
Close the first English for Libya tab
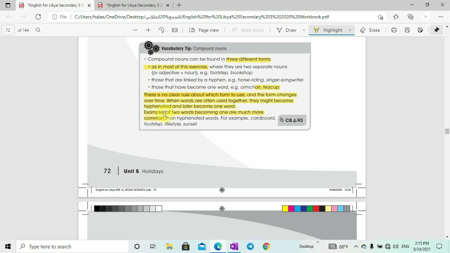click(89, 5)
